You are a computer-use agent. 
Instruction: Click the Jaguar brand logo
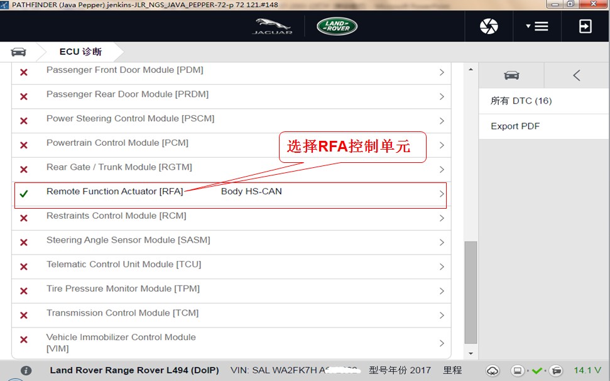pos(272,26)
